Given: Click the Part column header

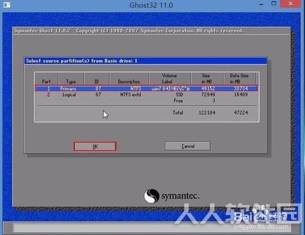Looking at the screenshot, I should 47,82.
